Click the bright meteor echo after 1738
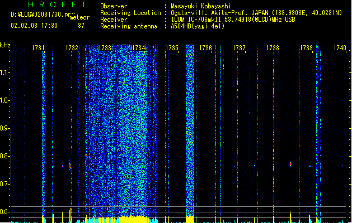The width and height of the screenshot is (352, 223). coord(290,164)
